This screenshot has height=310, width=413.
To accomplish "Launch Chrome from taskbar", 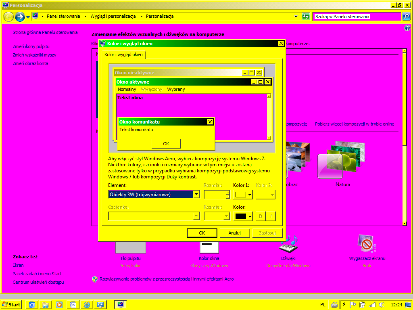I will point(32,305).
